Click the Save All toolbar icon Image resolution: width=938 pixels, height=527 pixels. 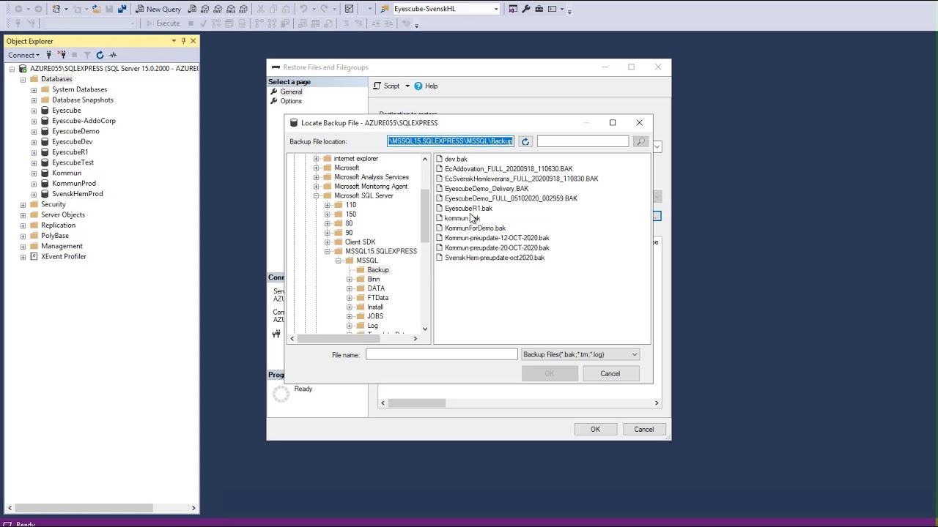pos(122,9)
